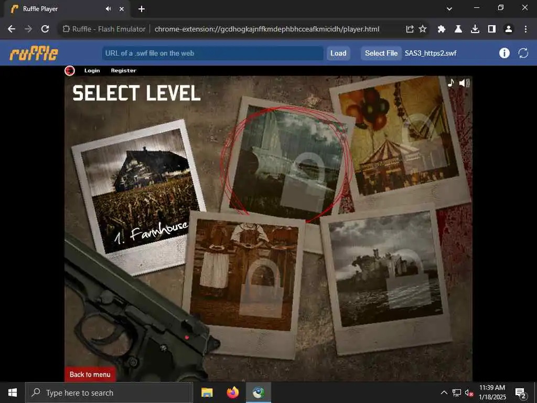Toggle the game music note icon
This screenshot has width=537, height=403.
451,82
